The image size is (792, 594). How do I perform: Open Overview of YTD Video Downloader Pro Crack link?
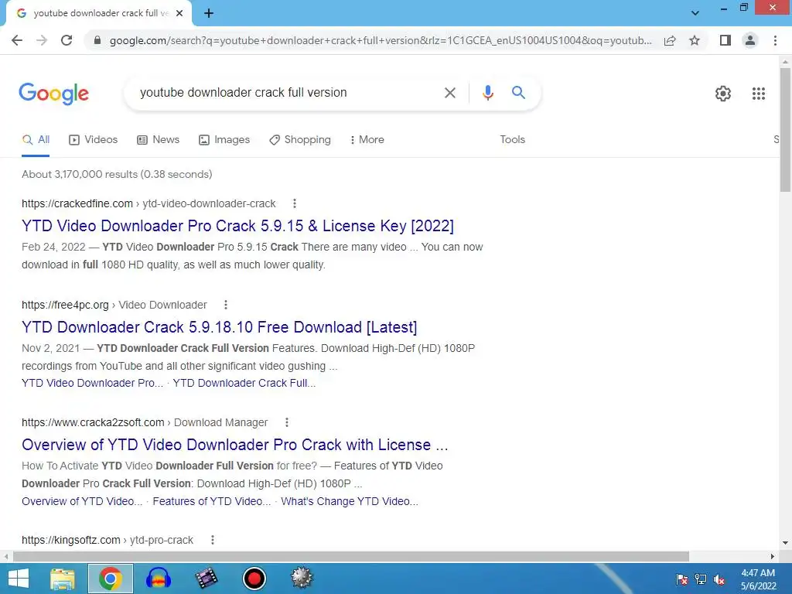235,445
